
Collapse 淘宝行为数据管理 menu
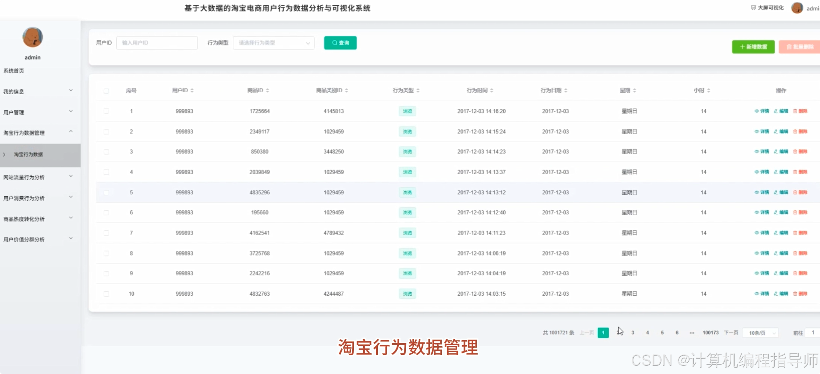pos(40,133)
